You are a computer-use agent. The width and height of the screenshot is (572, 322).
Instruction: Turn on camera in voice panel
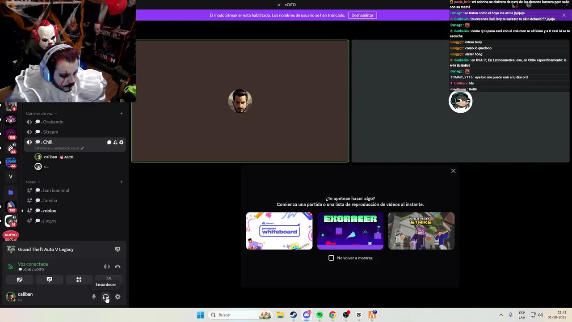20,280
